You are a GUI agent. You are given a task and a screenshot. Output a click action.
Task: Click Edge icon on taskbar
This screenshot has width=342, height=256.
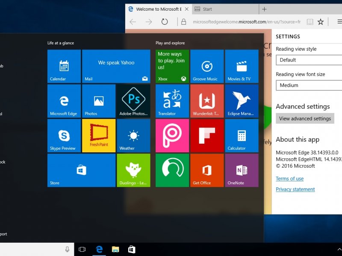tap(99, 250)
